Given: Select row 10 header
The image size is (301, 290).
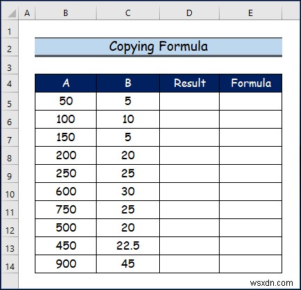Looking at the screenshot, I should (10, 192).
